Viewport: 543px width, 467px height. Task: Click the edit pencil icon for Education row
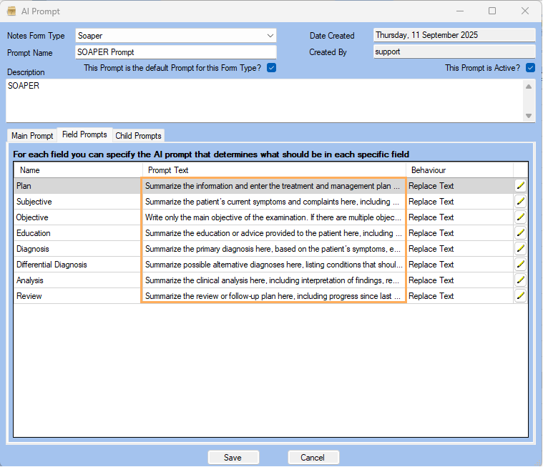(x=520, y=233)
